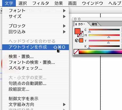
Task: Choose 段組設定... menu item
Action: coord(36,89)
